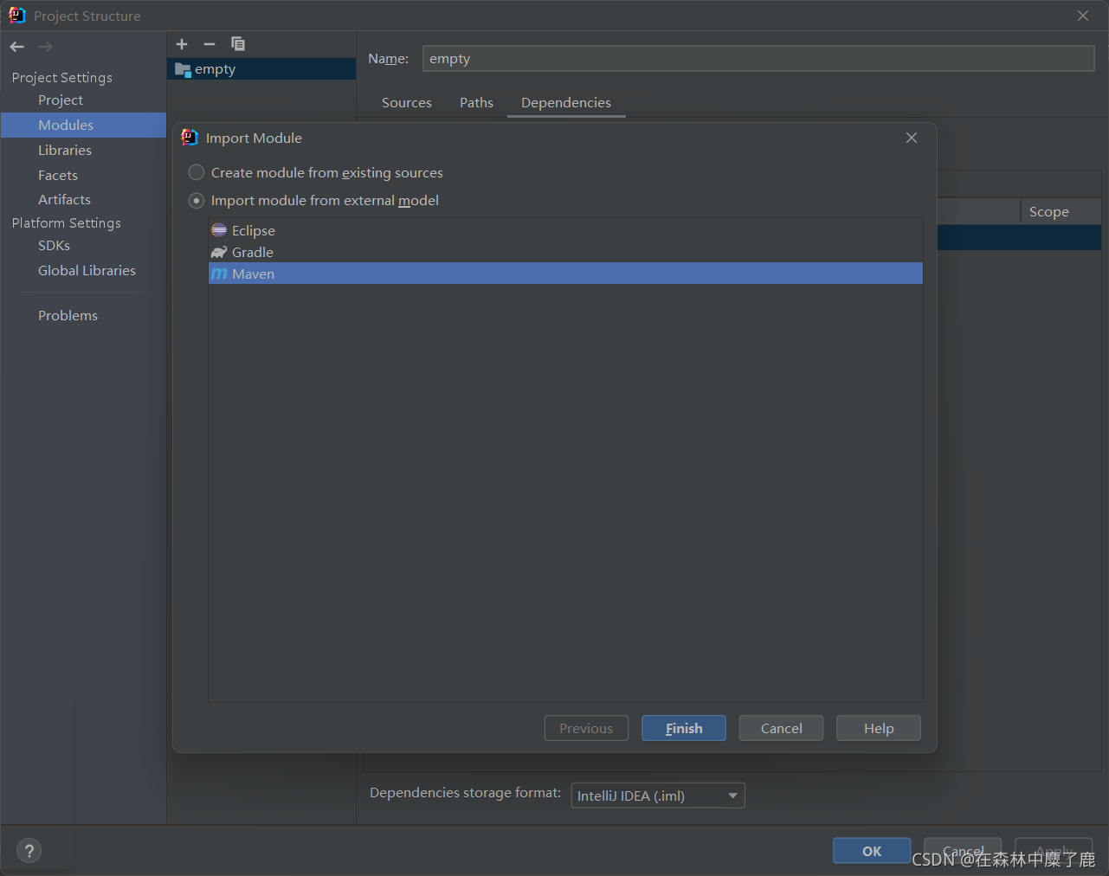Viewport: 1109px width, 876px height.
Task: Click the empty module folder icon
Action: 183,69
